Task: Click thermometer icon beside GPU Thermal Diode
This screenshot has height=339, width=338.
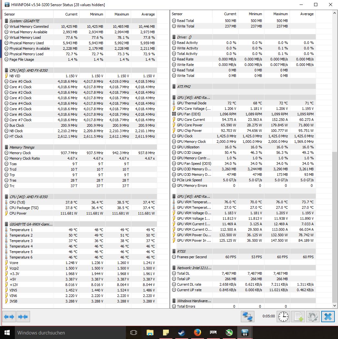Action: point(174,103)
